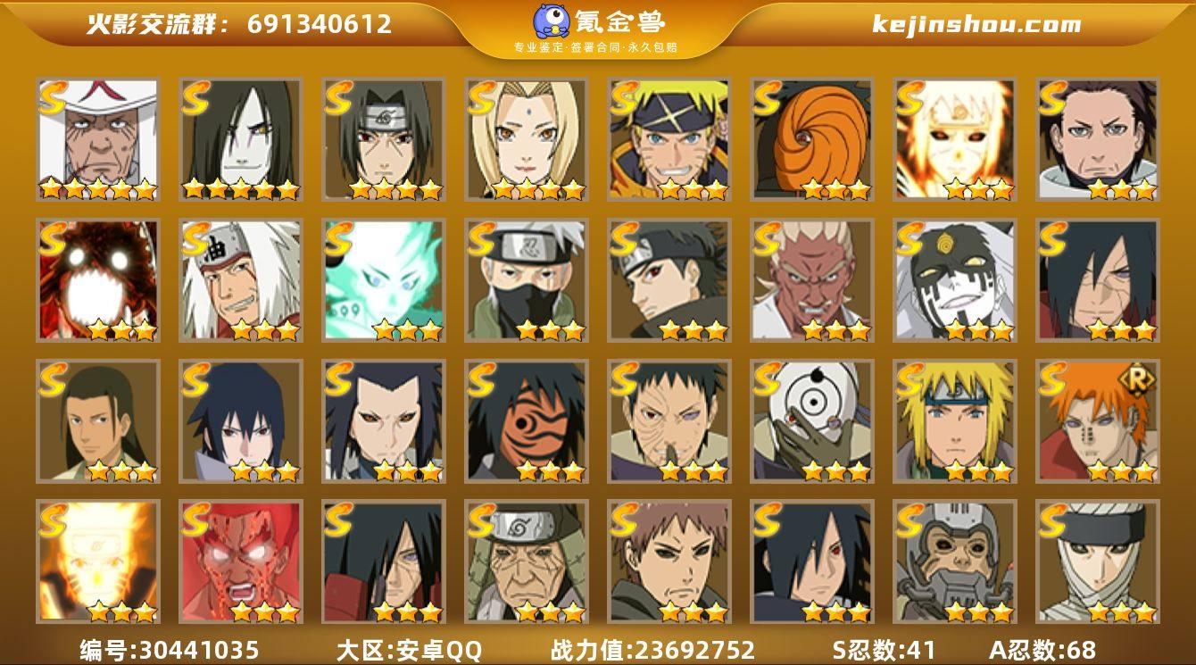Click the red Nine-Tails cloak Naruto card
This screenshot has width=1196, height=665.
click(98, 280)
